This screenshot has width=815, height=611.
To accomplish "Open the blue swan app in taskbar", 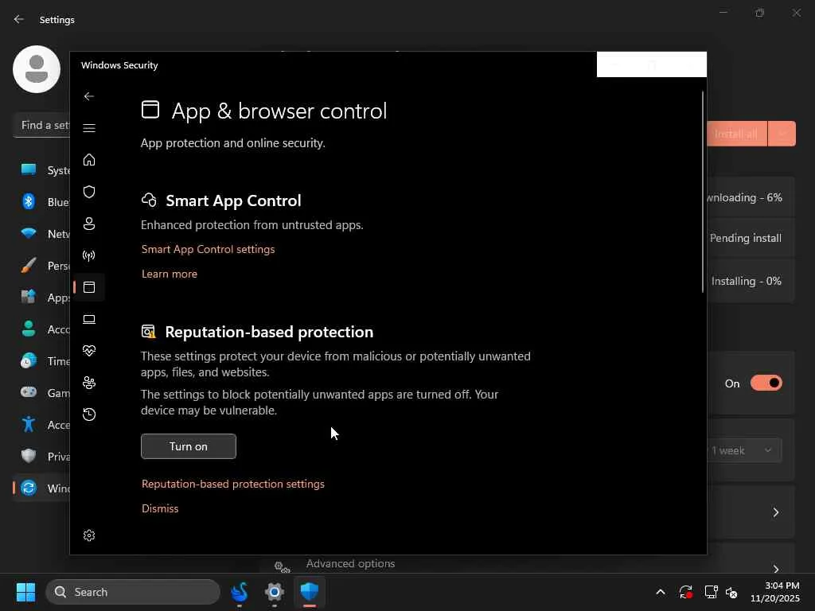I will coord(240,592).
